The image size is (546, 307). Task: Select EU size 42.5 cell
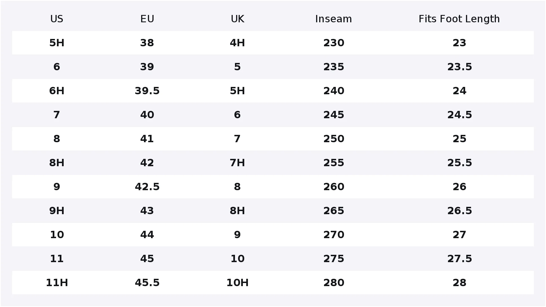tap(147, 187)
